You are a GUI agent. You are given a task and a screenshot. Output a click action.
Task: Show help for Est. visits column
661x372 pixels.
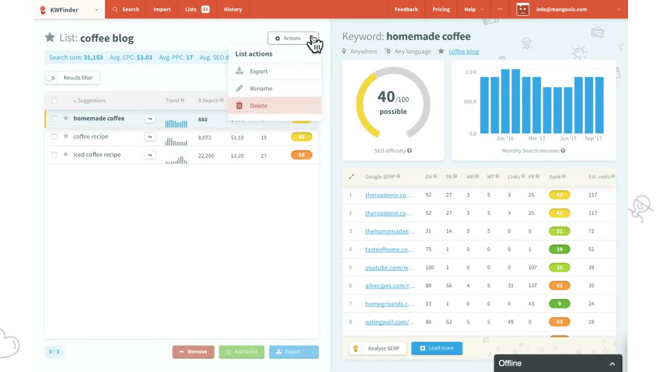pos(613,177)
